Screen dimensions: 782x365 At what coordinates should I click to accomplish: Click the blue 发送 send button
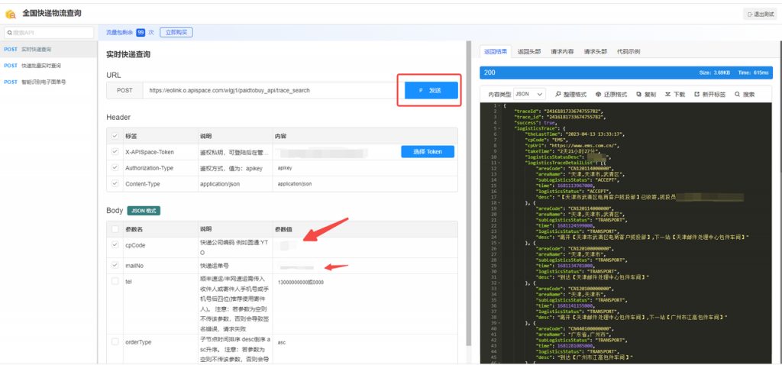click(431, 90)
